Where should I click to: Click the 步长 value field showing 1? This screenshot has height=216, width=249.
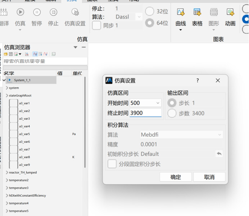[x=207, y=103]
